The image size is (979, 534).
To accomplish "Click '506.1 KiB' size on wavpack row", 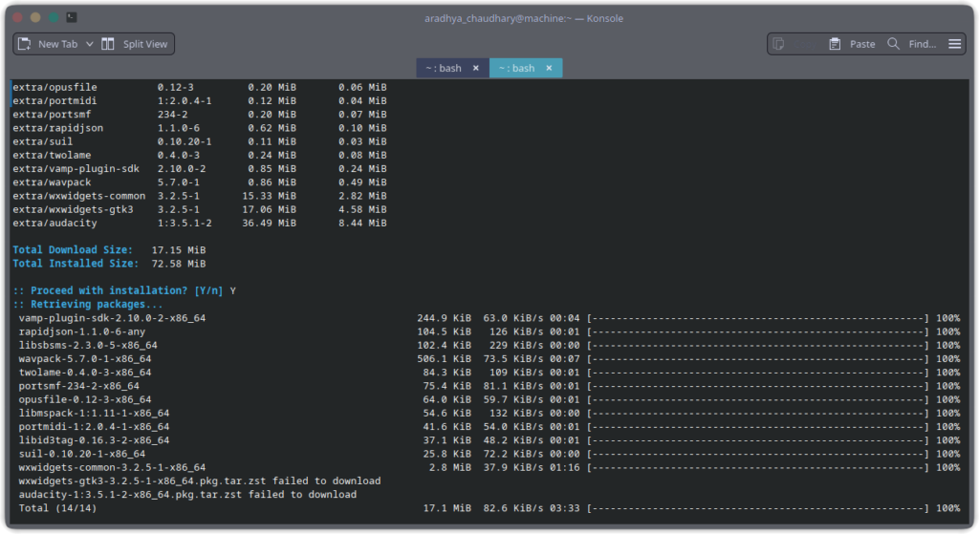I will click(x=444, y=359).
